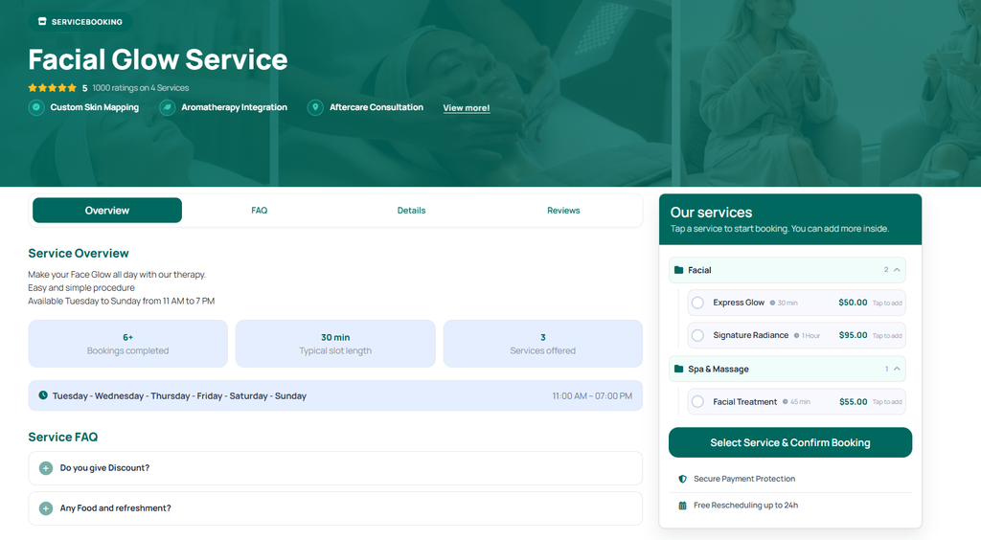981x540 pixels.
Task: Click the Services offered stat card
Action: 542,344
